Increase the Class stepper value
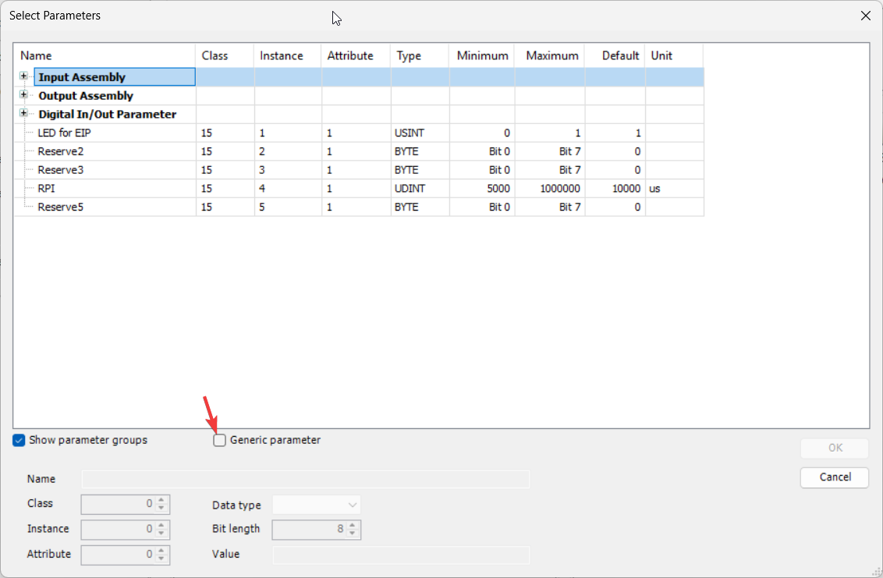The width and height of the screenshot is (883, 578). point(161,500)
